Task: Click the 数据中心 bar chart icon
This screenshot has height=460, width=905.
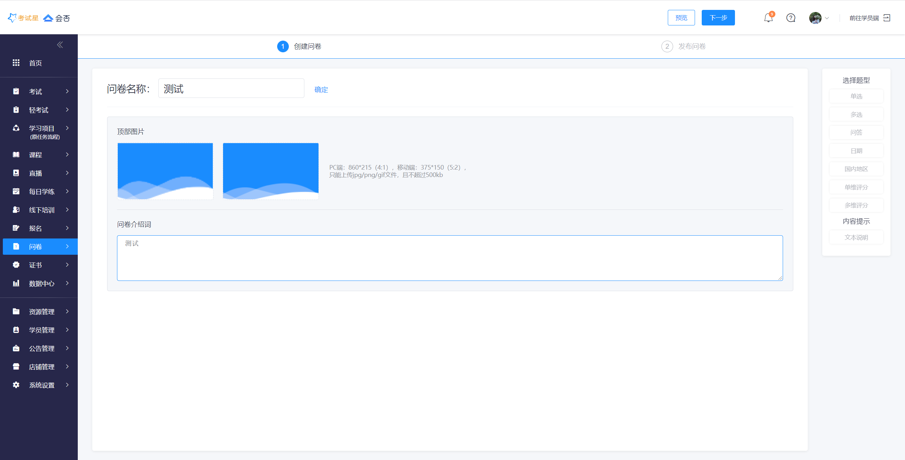Action: [x=16, y=283]
